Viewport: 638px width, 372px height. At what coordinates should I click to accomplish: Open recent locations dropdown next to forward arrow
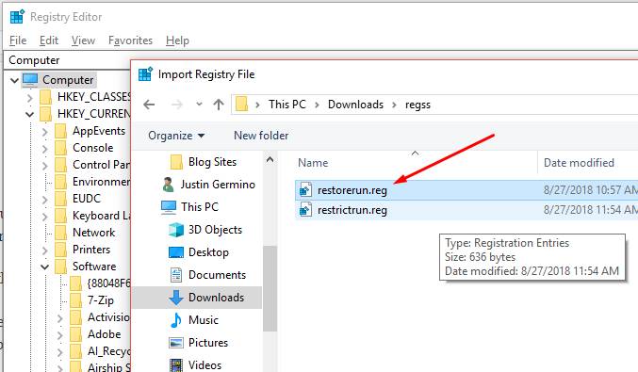(199, 105)
